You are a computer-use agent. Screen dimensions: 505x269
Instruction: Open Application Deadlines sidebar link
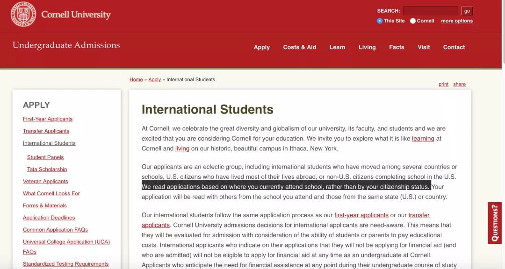point(49,218)
